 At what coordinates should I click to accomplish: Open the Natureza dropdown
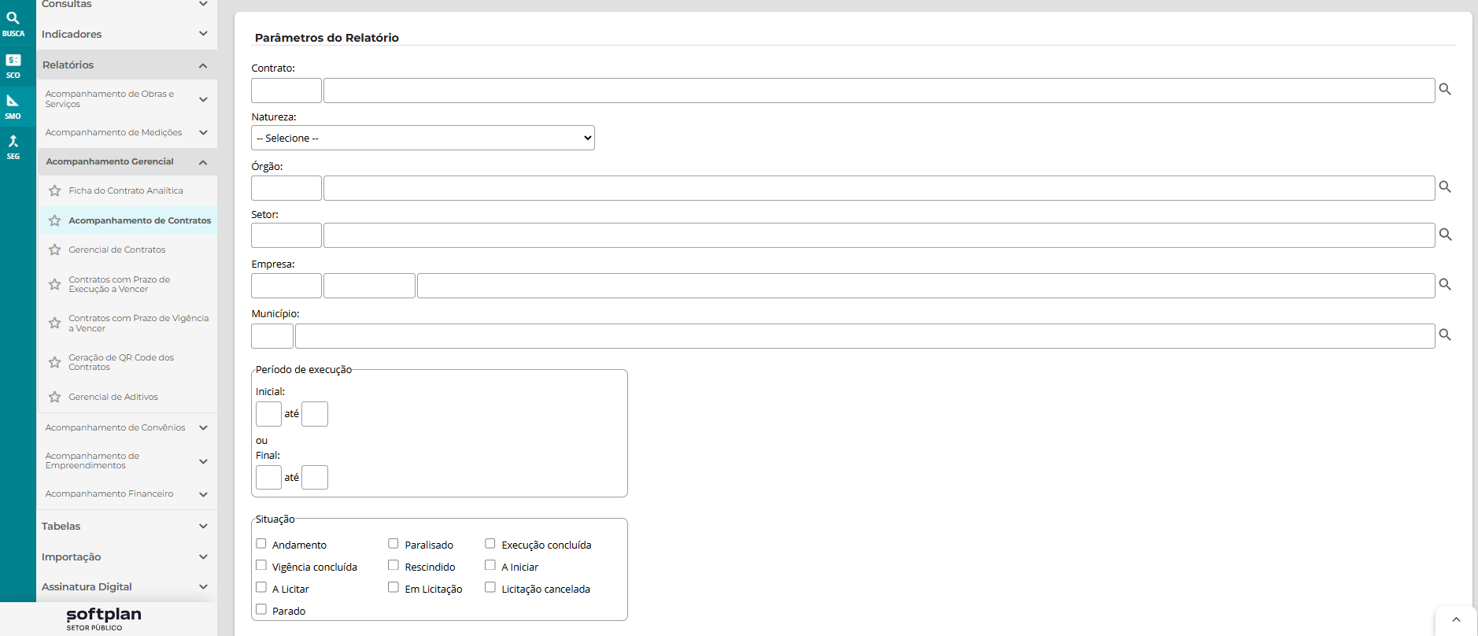tap(423, 138)
